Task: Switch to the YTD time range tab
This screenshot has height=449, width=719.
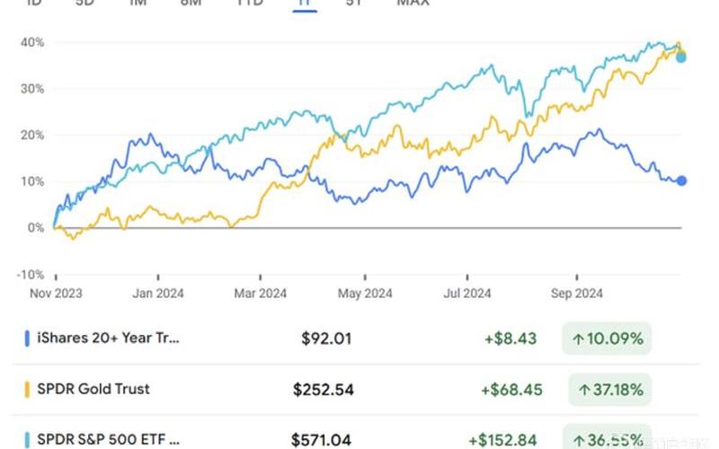Action: pos(249,3)
